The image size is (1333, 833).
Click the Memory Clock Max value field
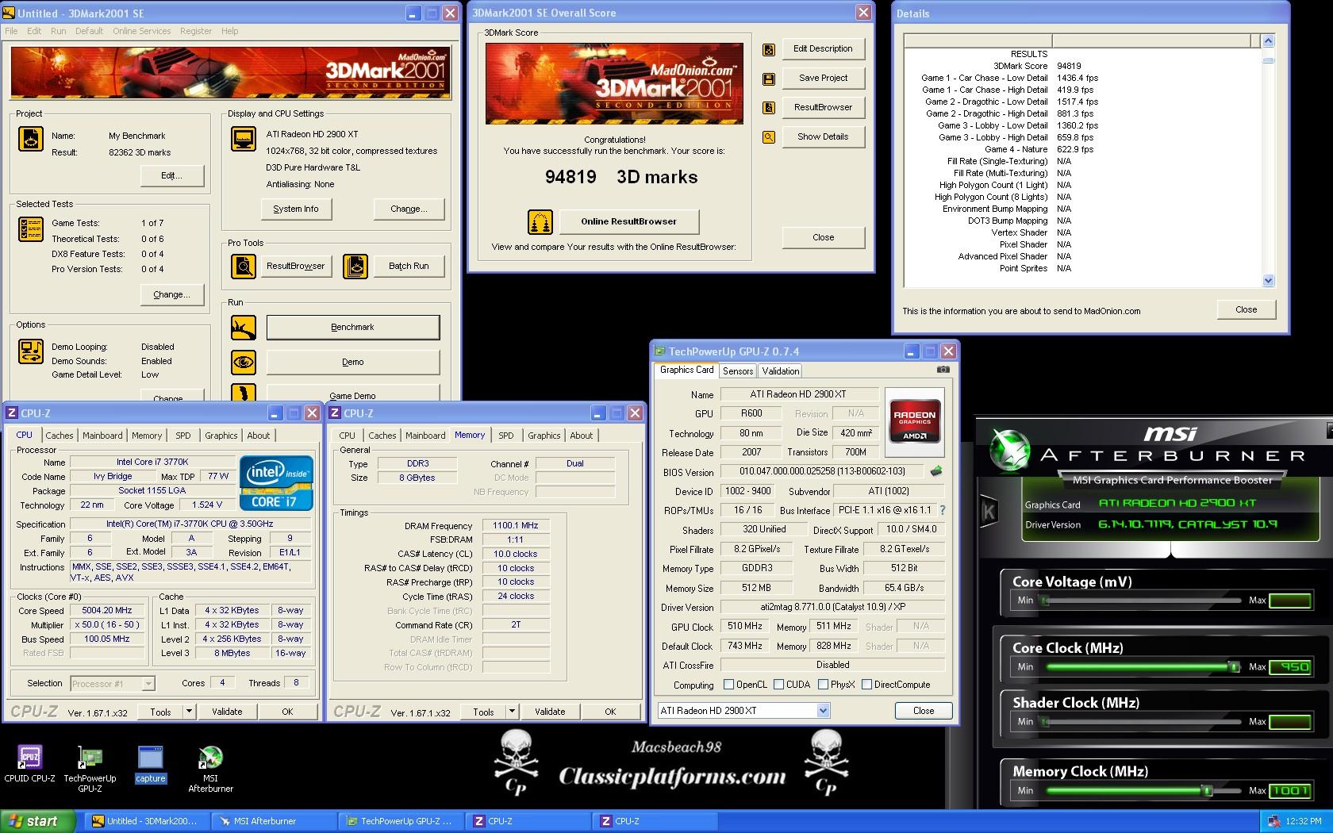1289,791
